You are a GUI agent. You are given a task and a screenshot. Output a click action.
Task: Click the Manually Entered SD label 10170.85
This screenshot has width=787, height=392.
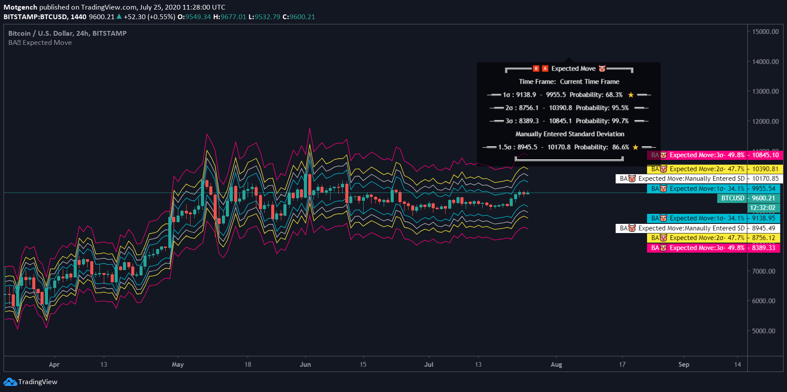coord(699,179)
